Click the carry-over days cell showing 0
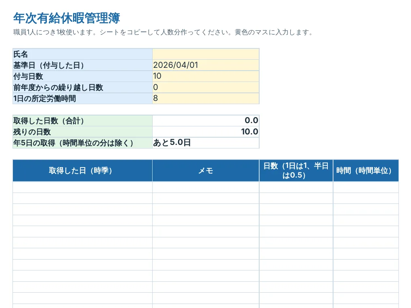Image resolution: width=411 pixels, height=308 pixels. point(206,87)
